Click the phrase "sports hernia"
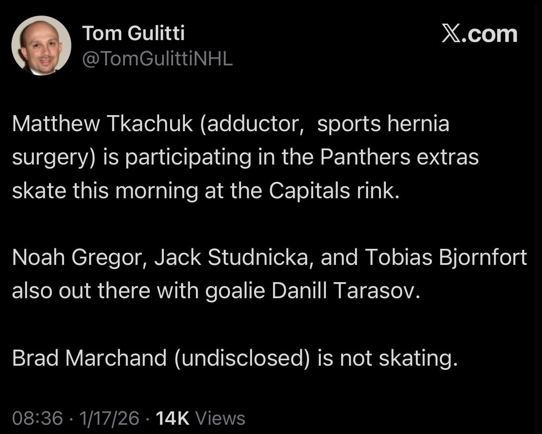 383,124
